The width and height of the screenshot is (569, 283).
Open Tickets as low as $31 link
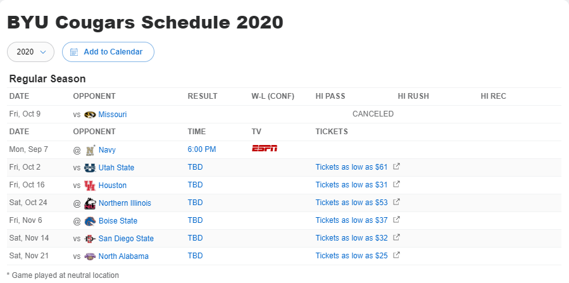pos(352,185)
